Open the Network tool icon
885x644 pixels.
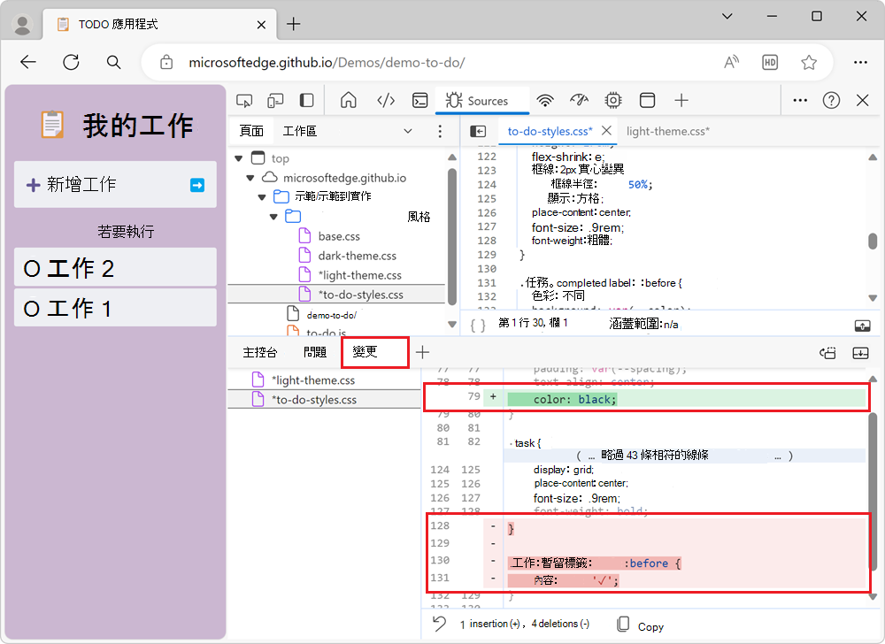544,100
